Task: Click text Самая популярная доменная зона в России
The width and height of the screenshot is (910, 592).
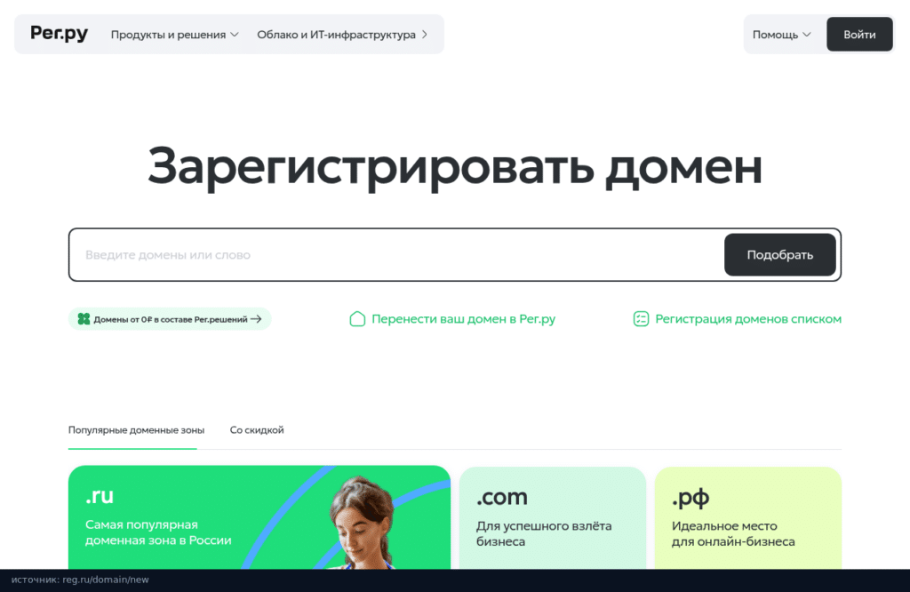Action: (x=158, y=532)
